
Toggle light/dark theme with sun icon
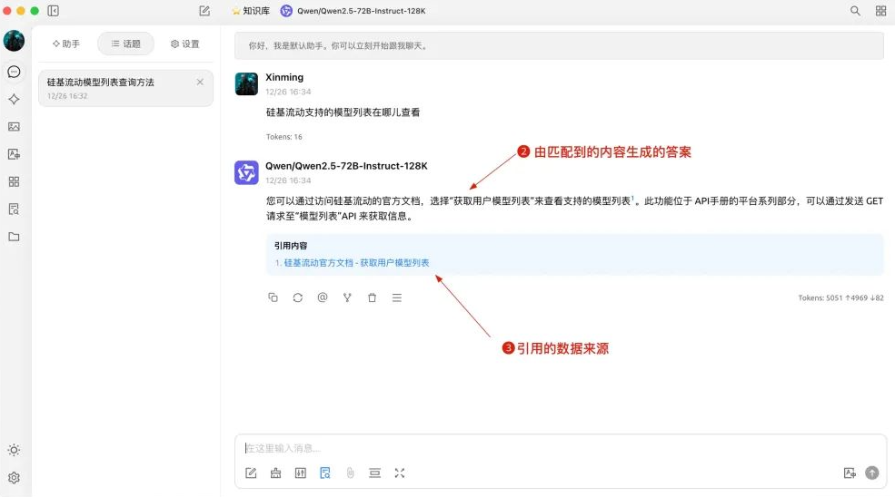14,450
